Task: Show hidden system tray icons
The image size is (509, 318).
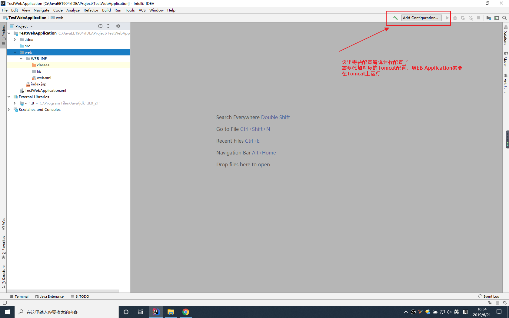Action: (x=406, y=312)
